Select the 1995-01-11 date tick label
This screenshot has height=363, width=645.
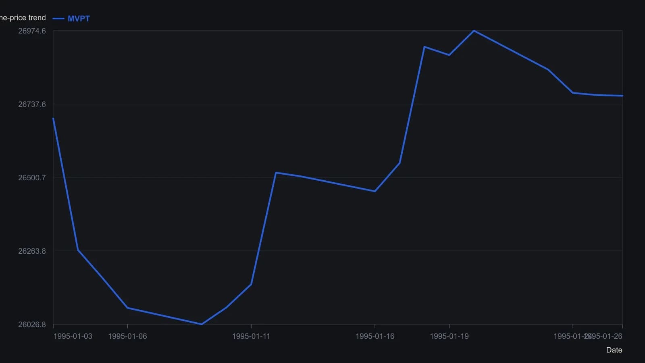[x=251, y=336]
